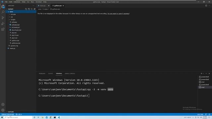
Task: Open the Terminal menu
Action: coord(38,2)
